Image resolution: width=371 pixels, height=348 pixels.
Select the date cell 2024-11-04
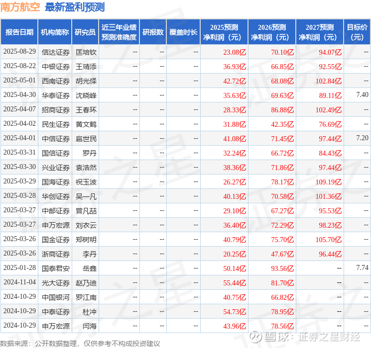[x=19, y=282]
